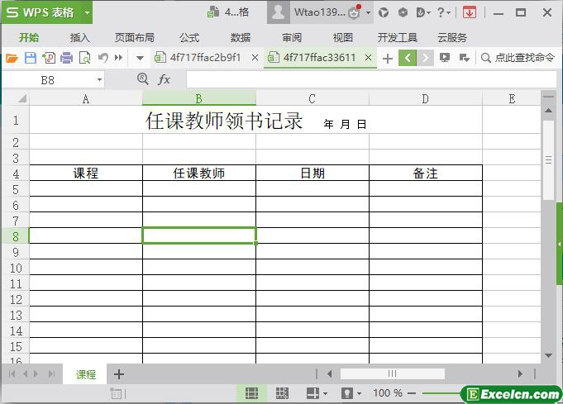Switch to page break preview in status bar

point(282,393)
